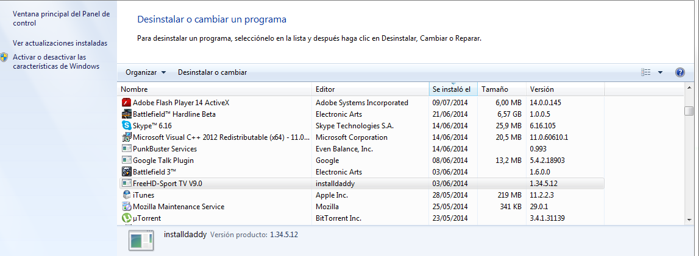The height and width of the screenshot is (256, 699).
Task: Click the iTunes program icon
Action: coord(126,195)
